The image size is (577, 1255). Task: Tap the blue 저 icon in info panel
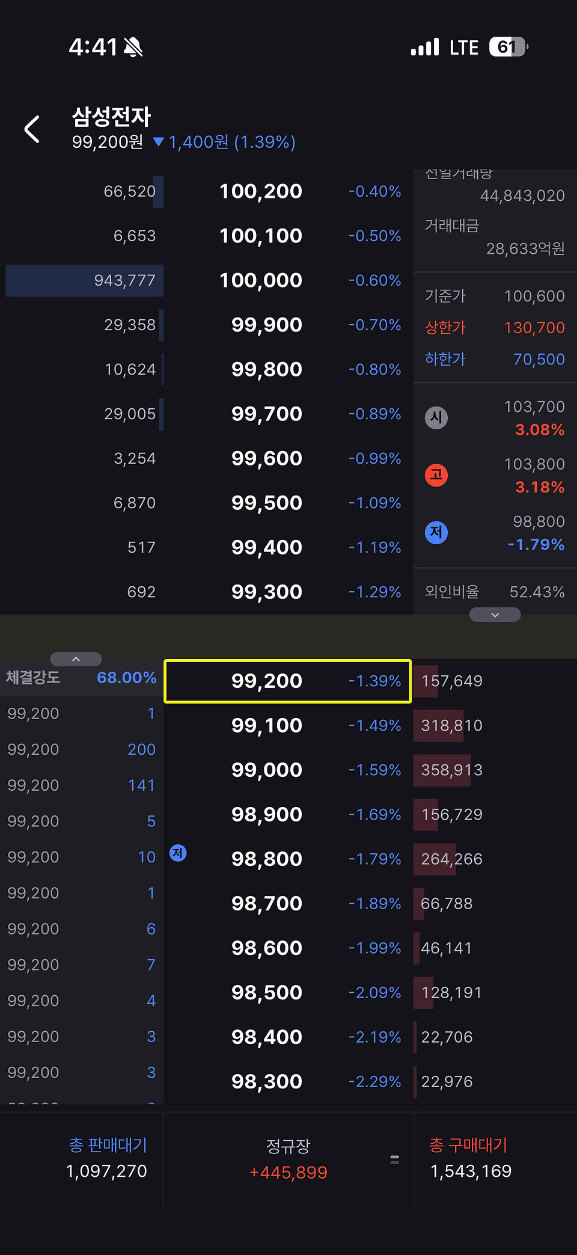point(436,532)
